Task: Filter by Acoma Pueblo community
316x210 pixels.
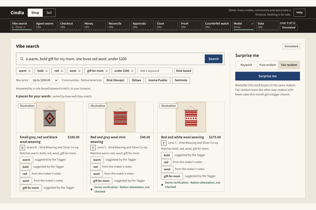Action: pyautogui.click(x=158, y=80)
